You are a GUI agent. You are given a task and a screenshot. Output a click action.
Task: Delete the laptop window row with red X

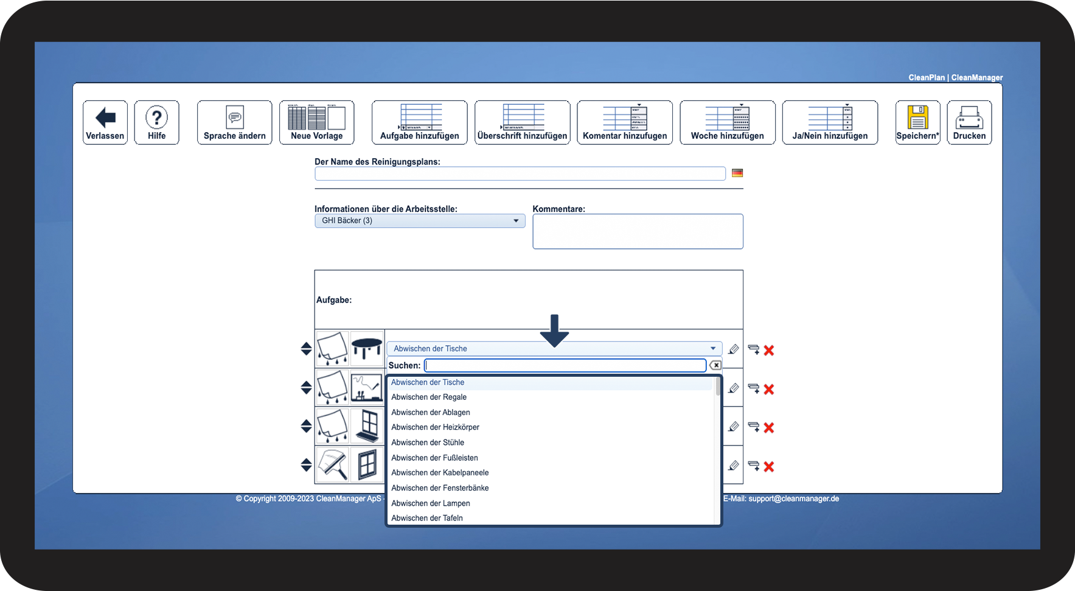[769, 427]
